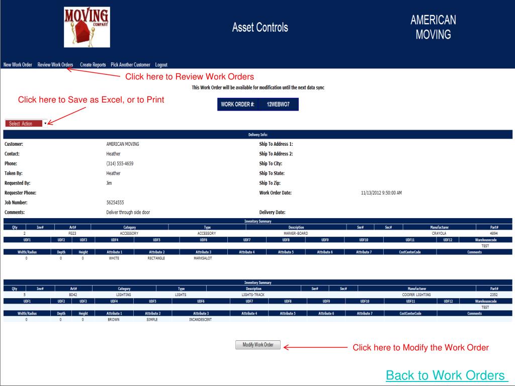Click the Delivery Info section header

click(x=258, y=135)
